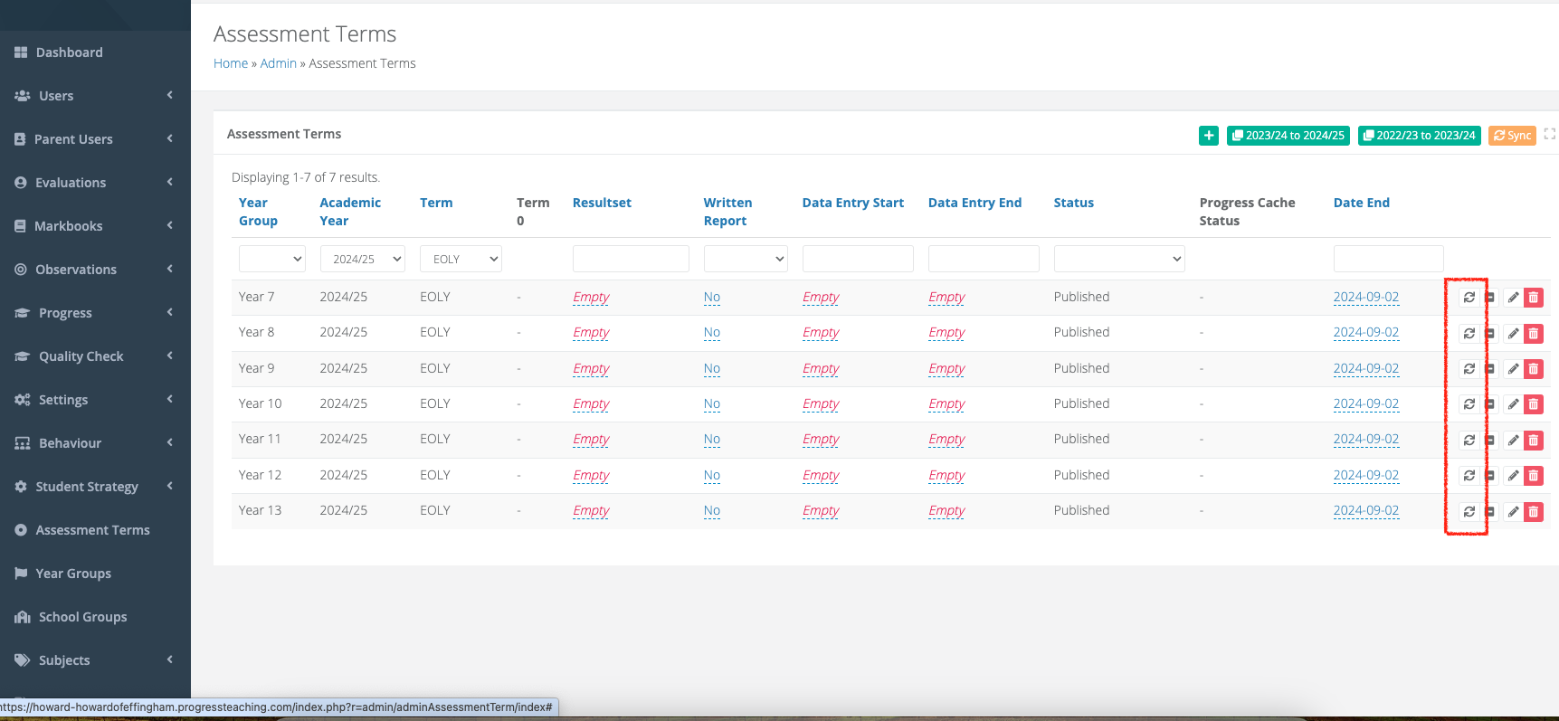Image resolution: width=1559 pixels, height=721 pixels.
Task: Click the Data Entry Start filter field
Action: click(858, 259)
